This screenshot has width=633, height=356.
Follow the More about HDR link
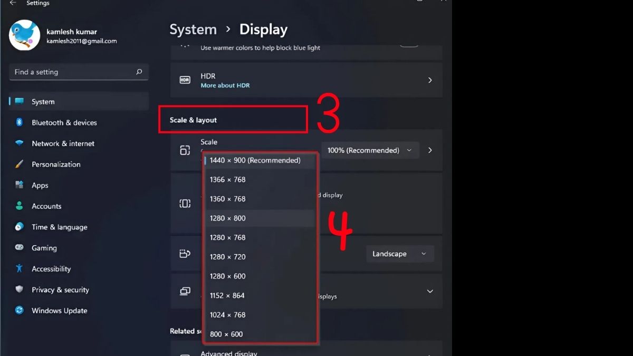225,85
